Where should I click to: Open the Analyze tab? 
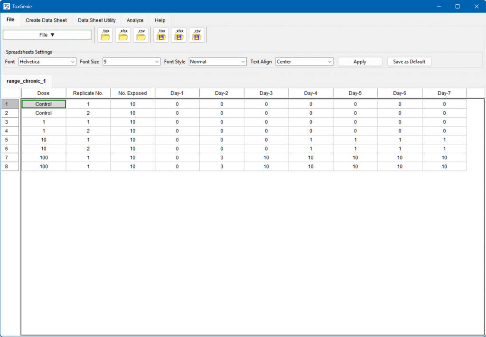[x=135, y=20]
